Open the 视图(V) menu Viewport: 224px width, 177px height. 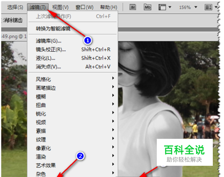[60, 7]
